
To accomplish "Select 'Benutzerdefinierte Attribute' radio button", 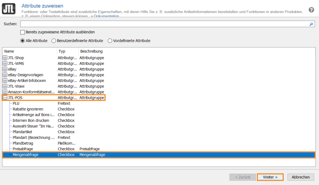I will pyautogui.click(x=54, y=41).
